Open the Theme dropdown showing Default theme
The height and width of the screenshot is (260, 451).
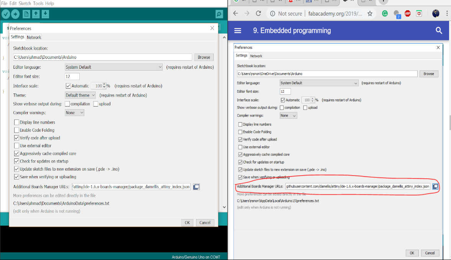click(80, 95)
